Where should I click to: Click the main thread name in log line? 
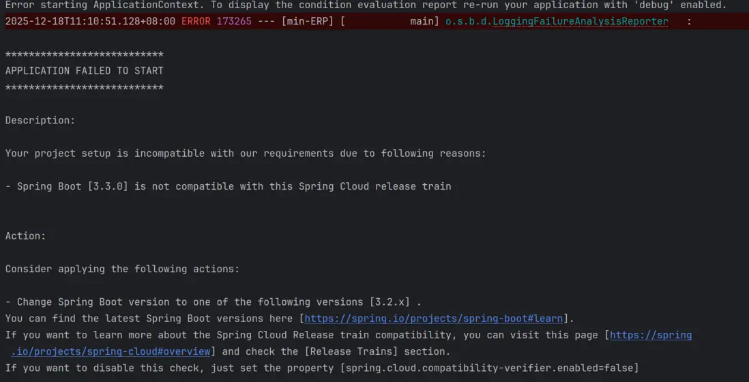click(422, 21)
